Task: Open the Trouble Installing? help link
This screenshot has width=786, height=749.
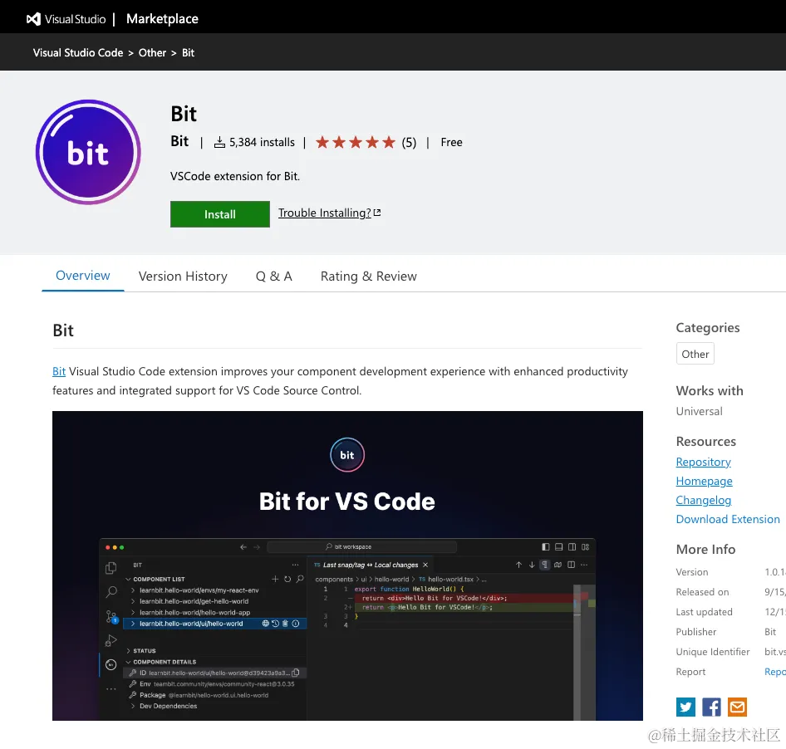Action: click(x=329, y=213)
